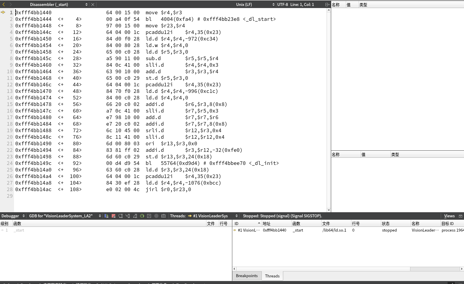Take a snapshot with the camera icon

(x=164, y=216)
